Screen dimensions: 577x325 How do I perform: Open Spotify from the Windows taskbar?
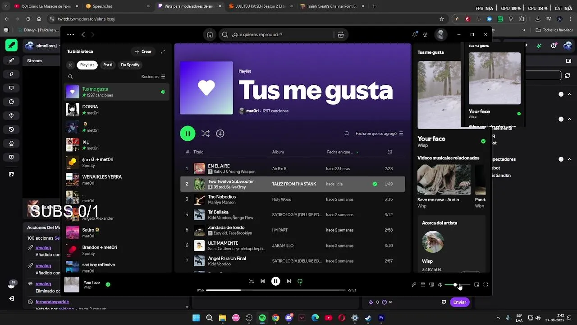tap(262, 318)
